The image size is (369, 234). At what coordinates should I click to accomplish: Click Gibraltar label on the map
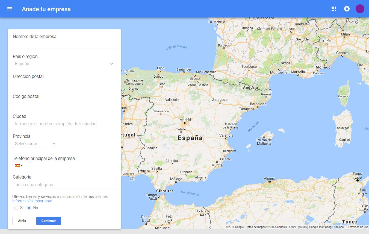(165, 191)
